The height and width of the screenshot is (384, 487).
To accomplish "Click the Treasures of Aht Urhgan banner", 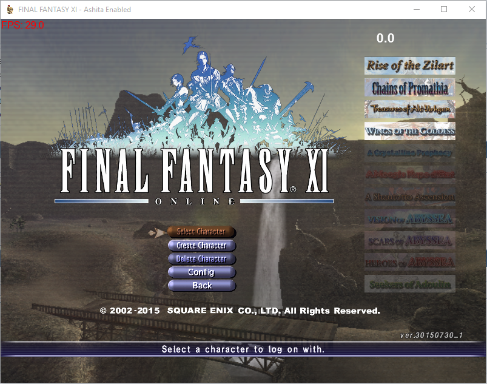I will pyautogui.click(x=410, y=109).
